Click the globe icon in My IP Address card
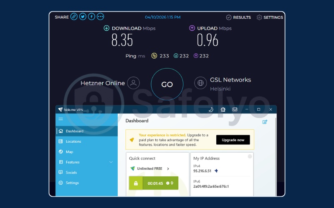This screenshot has height=208, width=334. (x=250, y=156)
